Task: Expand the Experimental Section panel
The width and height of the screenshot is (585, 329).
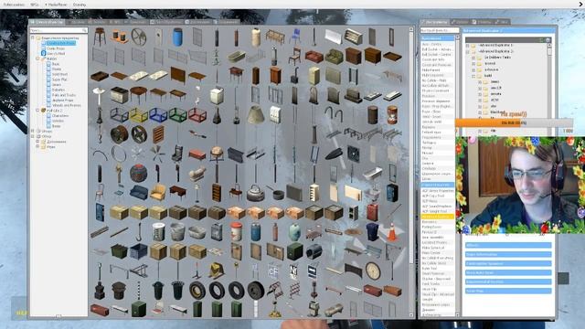Action: point(508,281)
